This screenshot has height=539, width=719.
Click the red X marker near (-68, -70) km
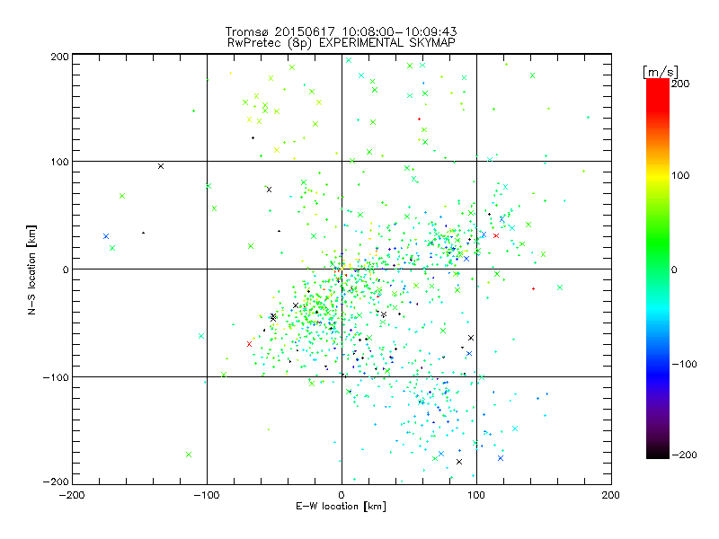point(250,344)
